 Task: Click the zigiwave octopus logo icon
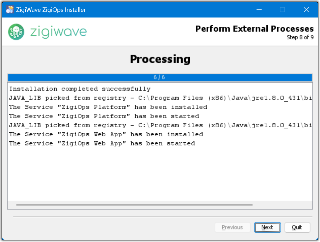pos(16,32)
